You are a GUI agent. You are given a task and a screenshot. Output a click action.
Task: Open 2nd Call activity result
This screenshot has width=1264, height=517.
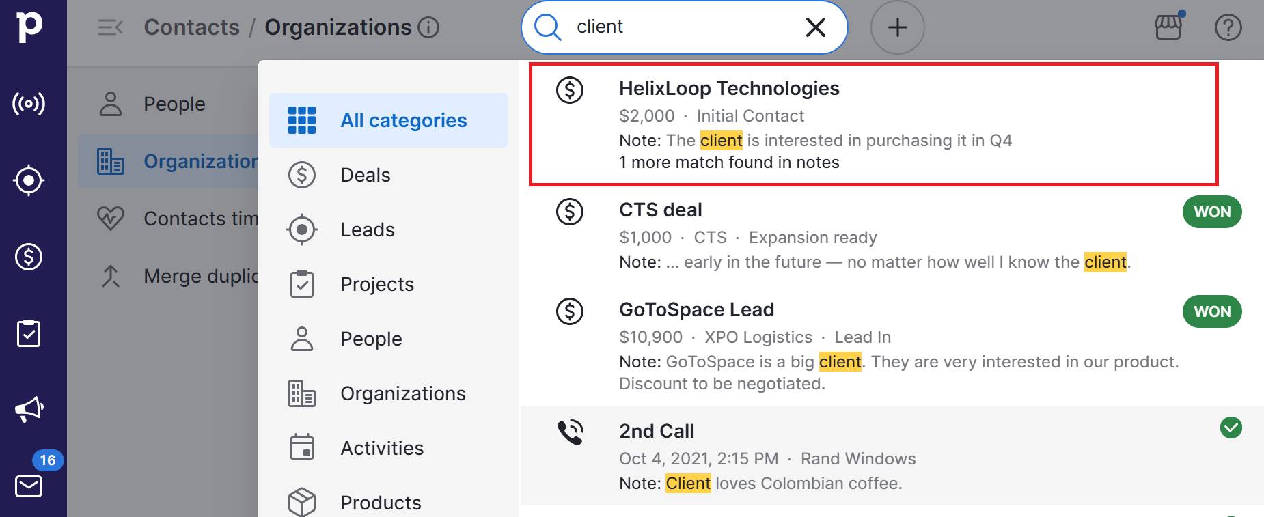(892, 456)
